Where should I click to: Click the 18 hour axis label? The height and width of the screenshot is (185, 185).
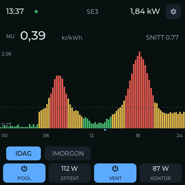pos(138,136)
